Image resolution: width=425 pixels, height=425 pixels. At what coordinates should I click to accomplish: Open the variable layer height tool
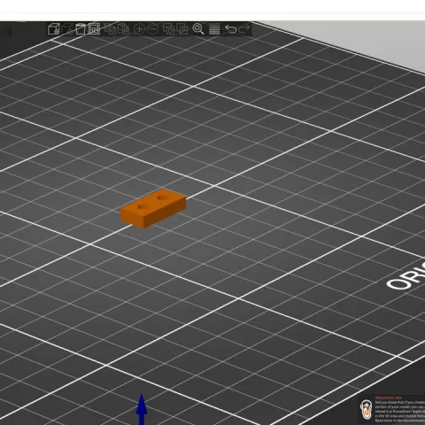coord(214,29)
